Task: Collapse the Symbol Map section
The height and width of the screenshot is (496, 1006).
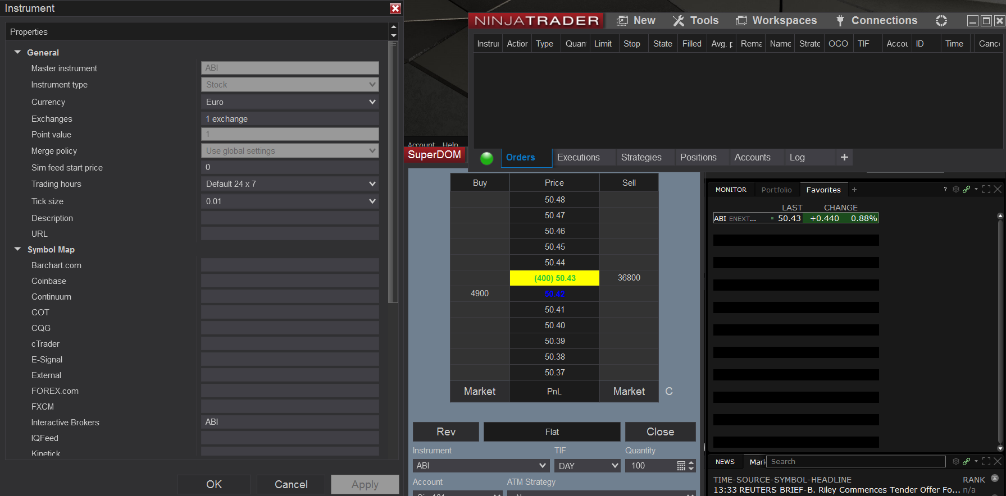Action: (x=17, y=249)
